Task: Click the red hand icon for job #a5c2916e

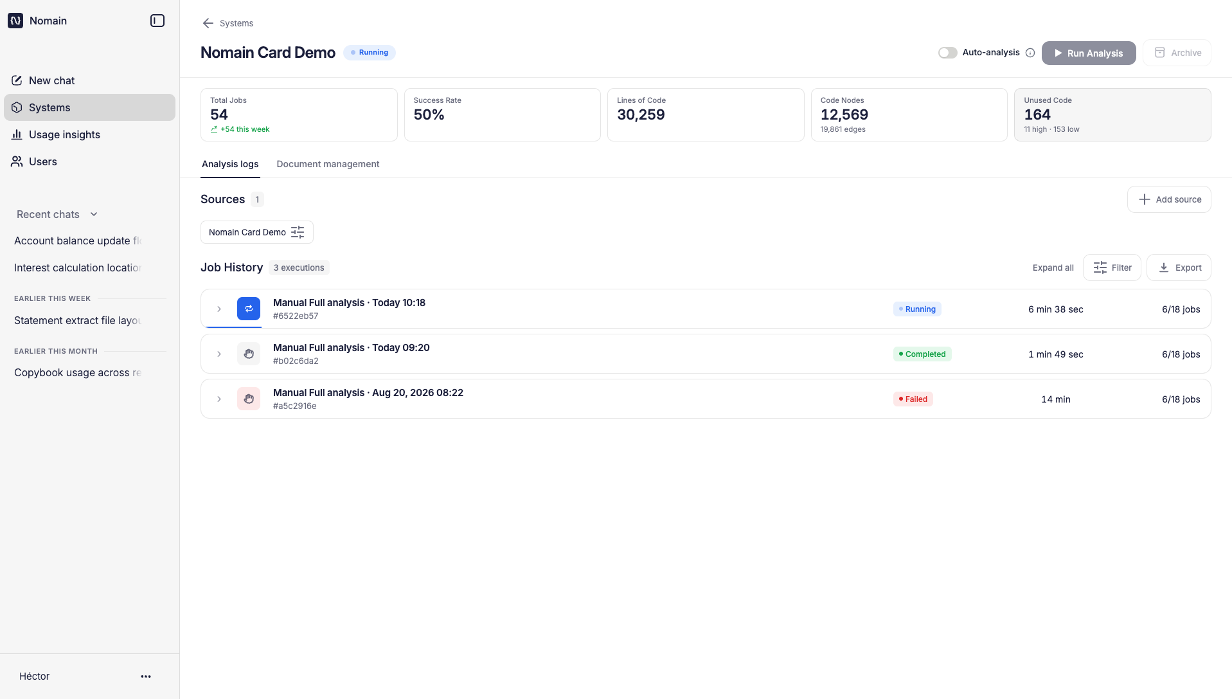Action: (x=249, y=399)
